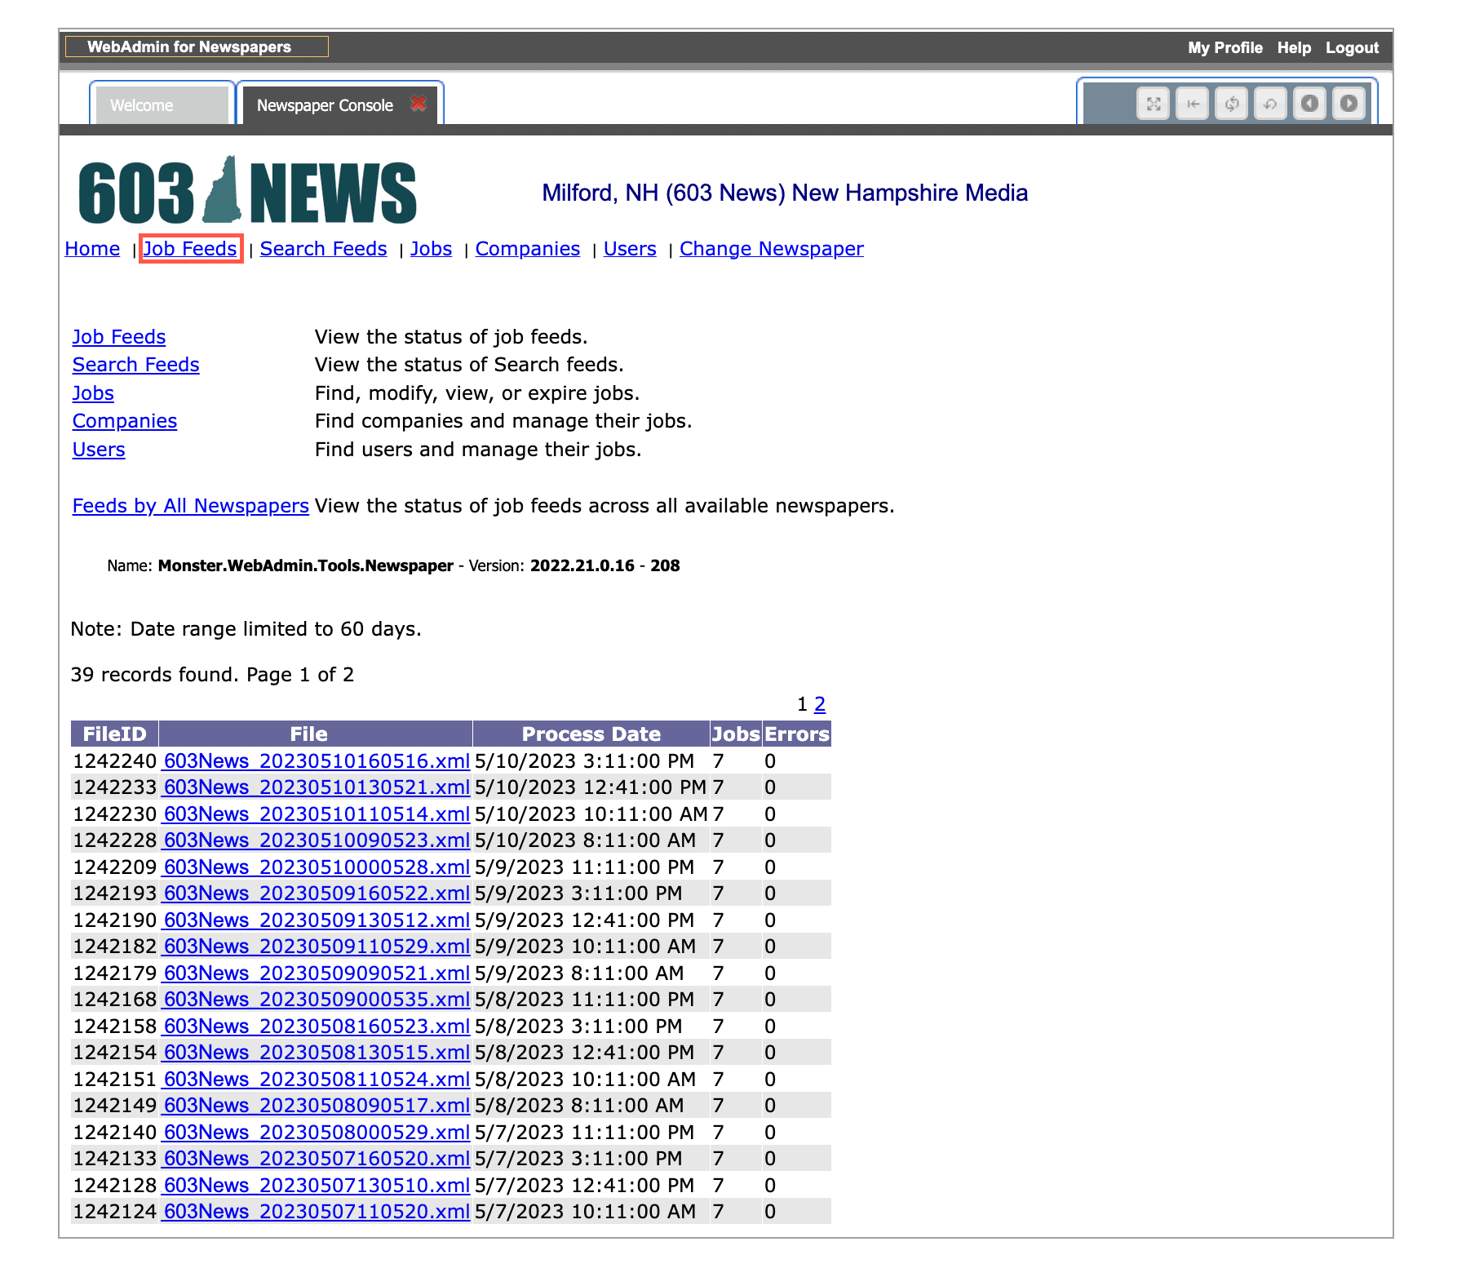Log out using the Logout link
This screenshot has height=1286, width=1457.
[1352, 47]
